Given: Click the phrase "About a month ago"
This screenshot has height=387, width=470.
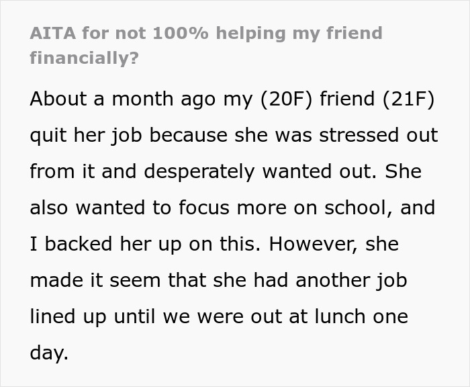Looking at the screenshot, I should coord(107,99).
